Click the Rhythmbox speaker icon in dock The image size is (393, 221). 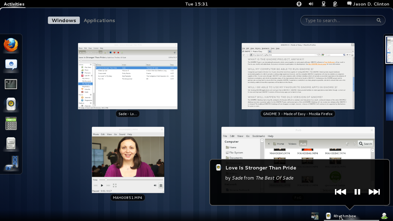11,104
